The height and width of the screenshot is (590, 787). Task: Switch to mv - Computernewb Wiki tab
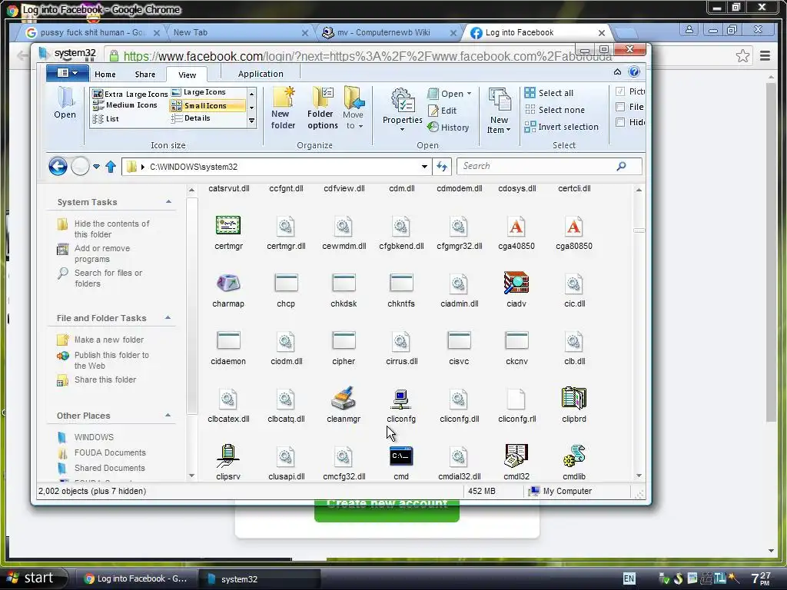[x=390, y=32]
